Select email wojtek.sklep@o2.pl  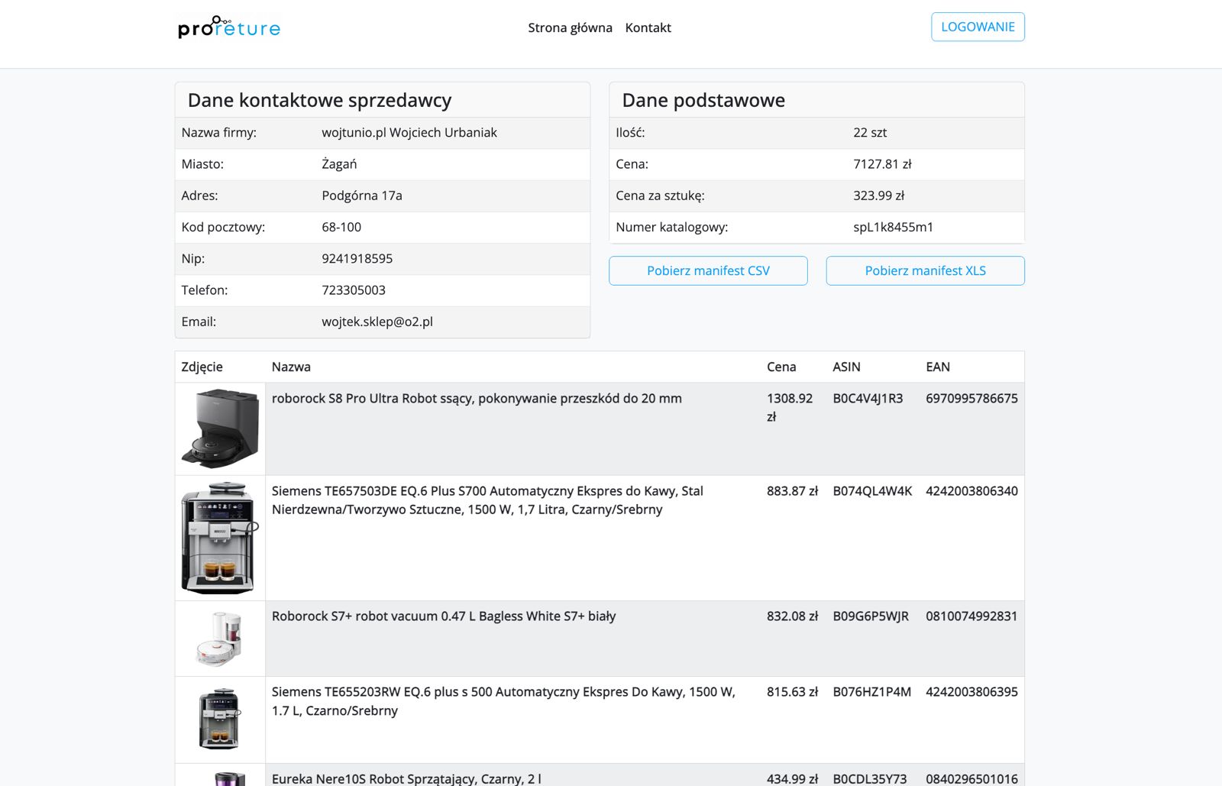(377, 322)
